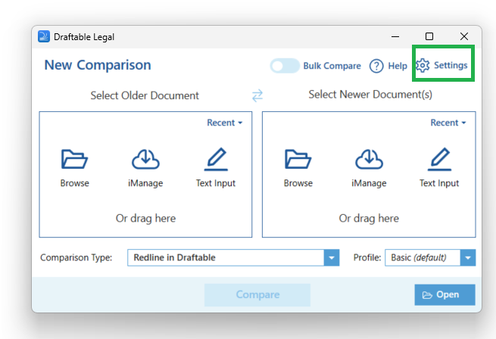Open Comparison Type dropdown arrow

[332, 257]
